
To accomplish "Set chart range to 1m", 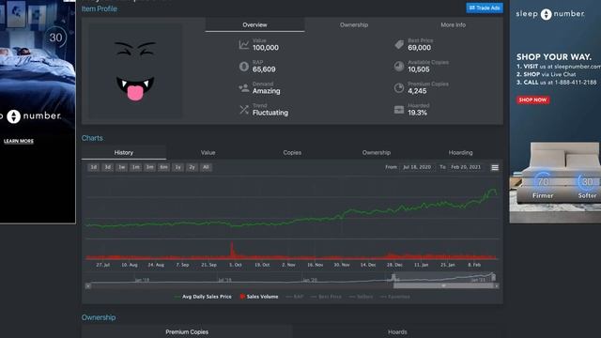I will pos(135,167).
